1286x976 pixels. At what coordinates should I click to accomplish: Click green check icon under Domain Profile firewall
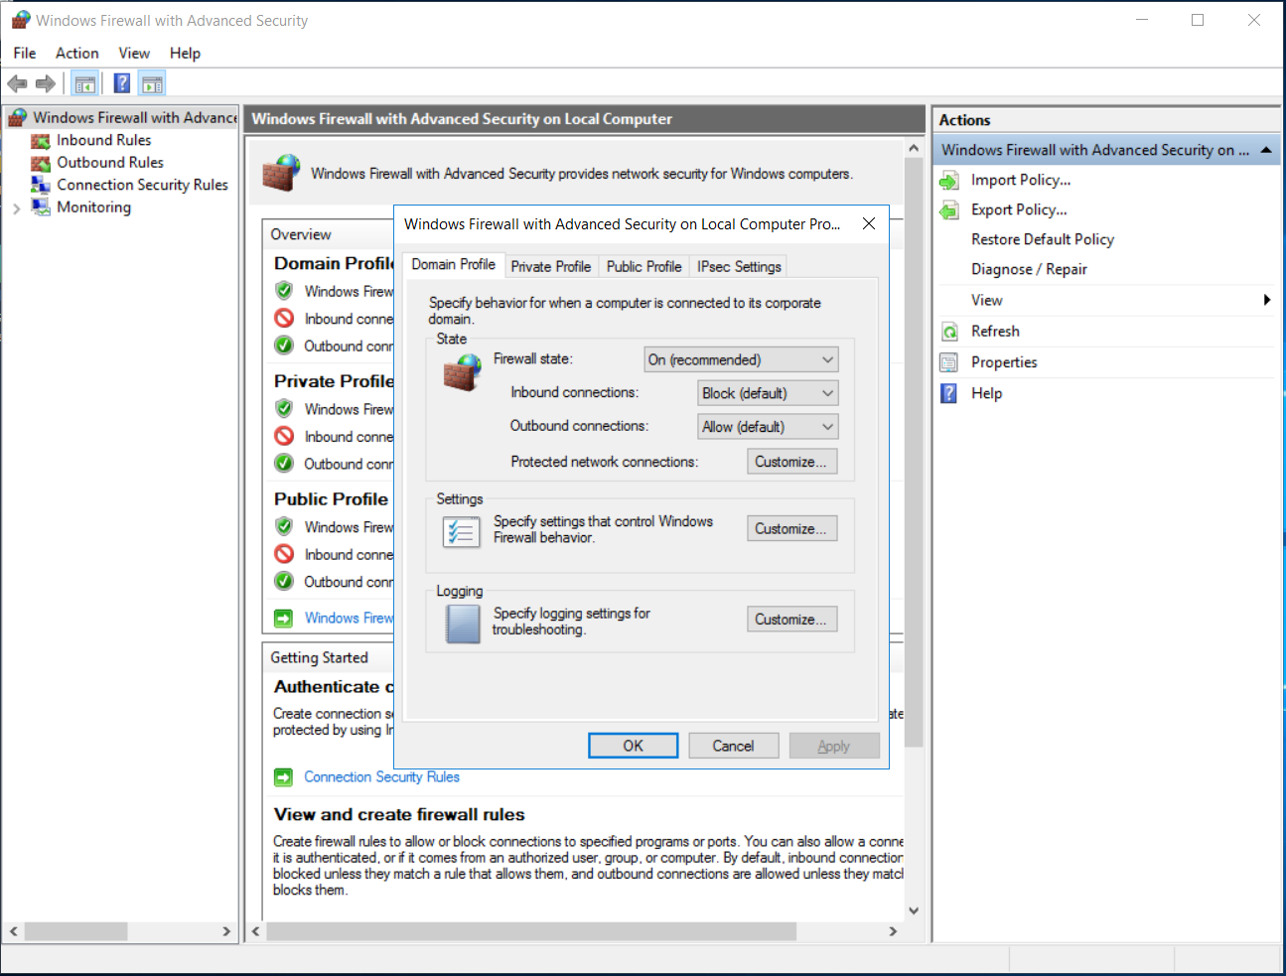(284, 291)
